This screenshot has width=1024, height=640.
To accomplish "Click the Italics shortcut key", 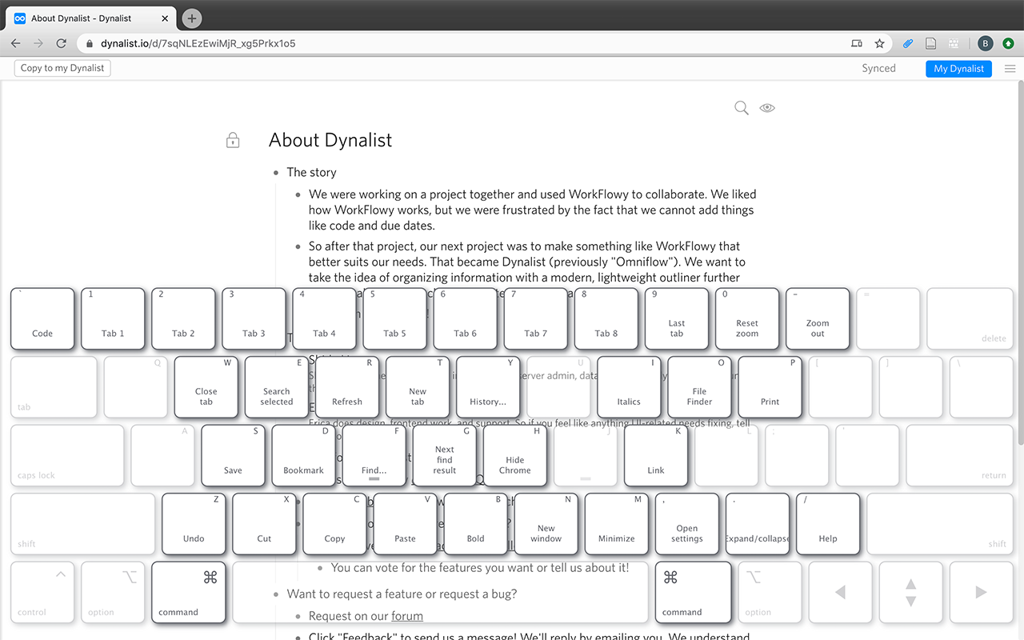I will point(629,387).
